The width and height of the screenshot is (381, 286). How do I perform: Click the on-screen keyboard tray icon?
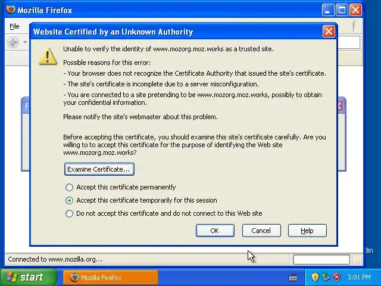coord(293,277)
